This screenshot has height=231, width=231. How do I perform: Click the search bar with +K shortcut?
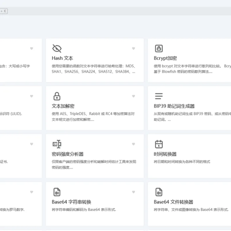coord(115,11)
